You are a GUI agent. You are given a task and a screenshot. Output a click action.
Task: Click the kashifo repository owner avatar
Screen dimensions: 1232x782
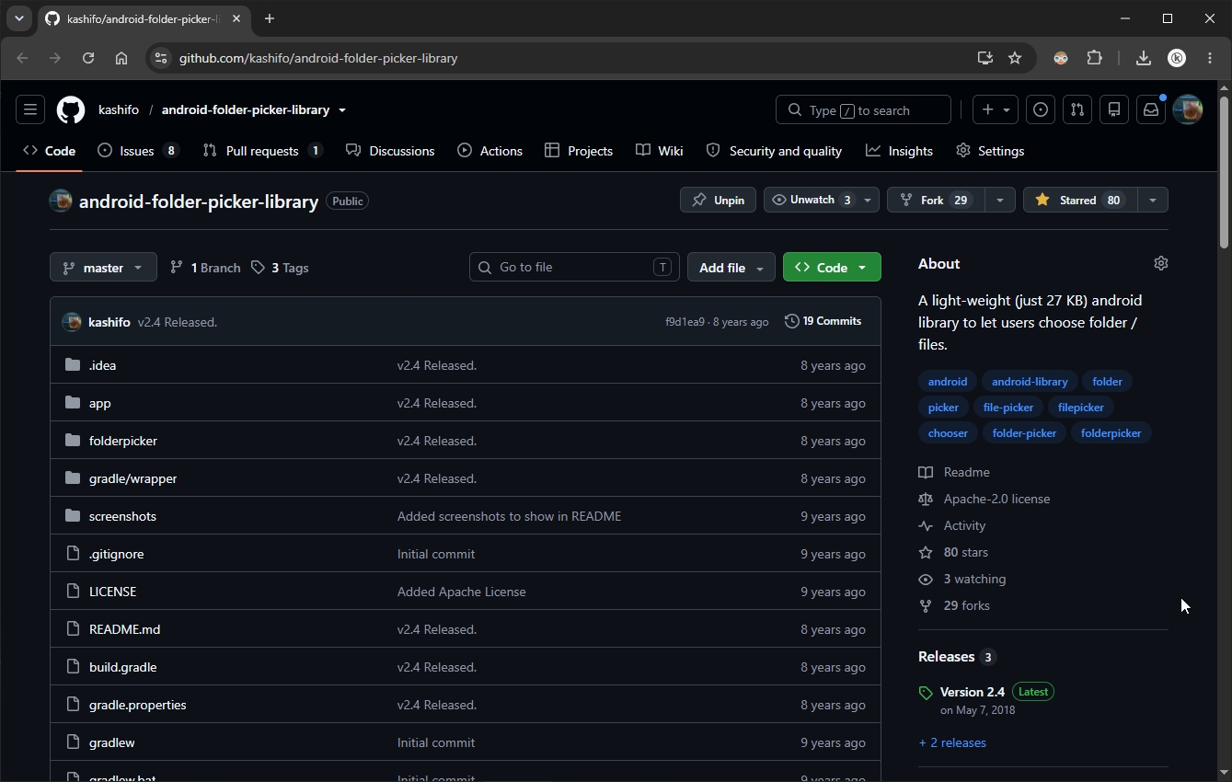pyautogui.click(x=61, y=201)
